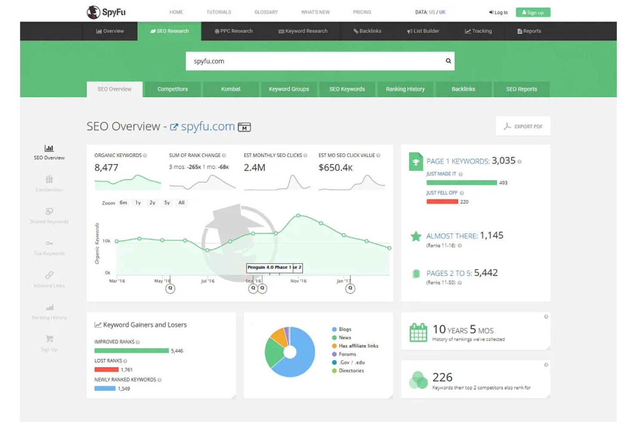Click the trophy icon for Page 1 Keywords
637x425 pixels.
tap(416, 161)
